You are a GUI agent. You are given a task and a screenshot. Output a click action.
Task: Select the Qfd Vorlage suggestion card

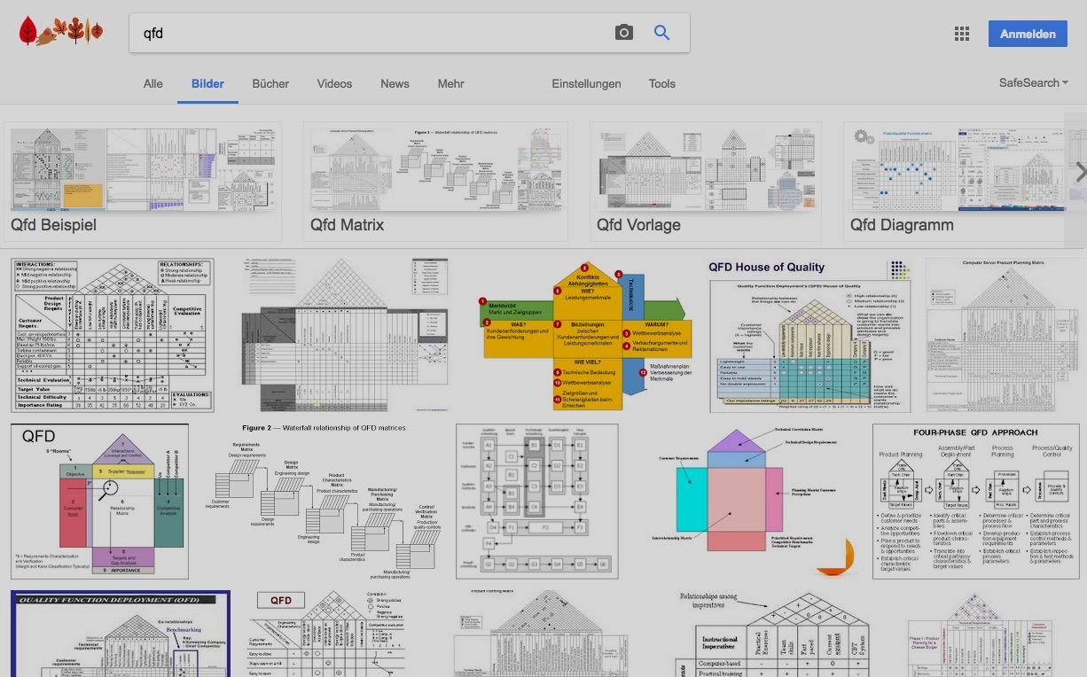coord(708,182)
